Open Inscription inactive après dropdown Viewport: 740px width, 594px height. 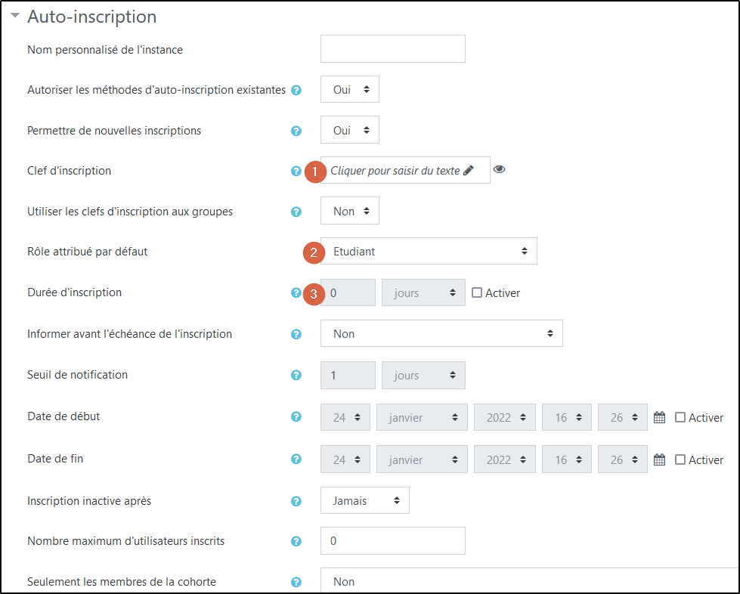365,500
